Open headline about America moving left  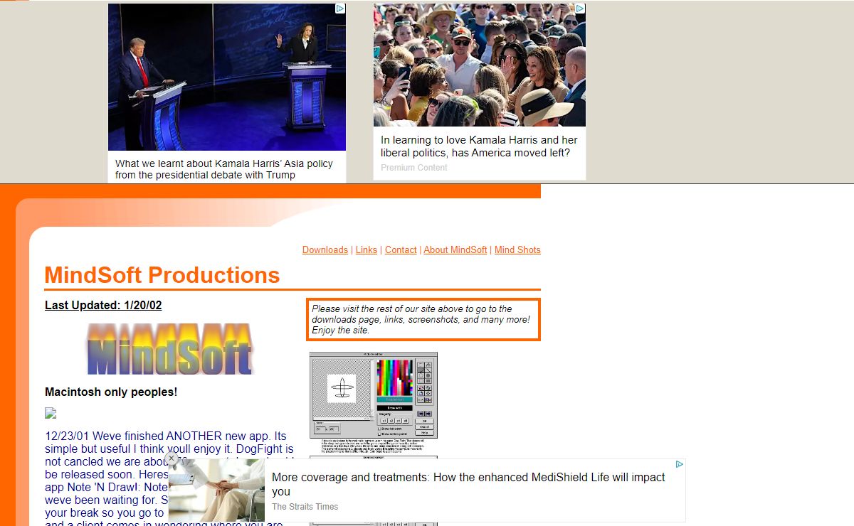coord(479,146)
